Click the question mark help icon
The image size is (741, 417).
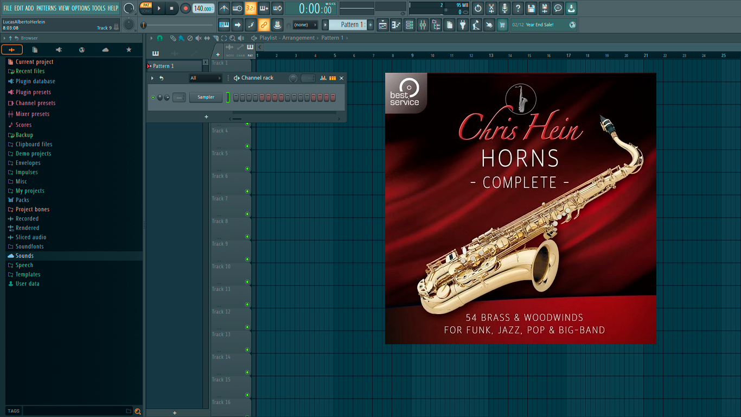(518, 8)
